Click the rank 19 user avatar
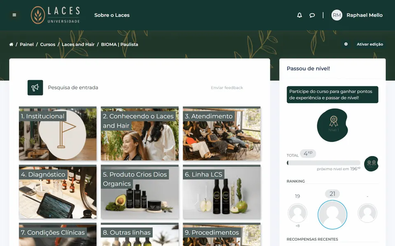The image size is (395, 246). point(297,213)
